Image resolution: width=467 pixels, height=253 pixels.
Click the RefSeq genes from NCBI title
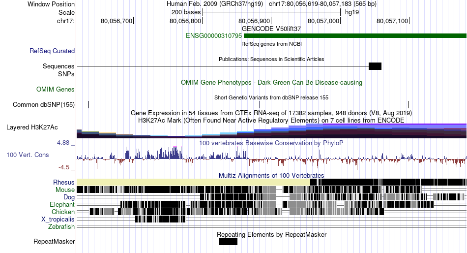click(x=272, y=44)
